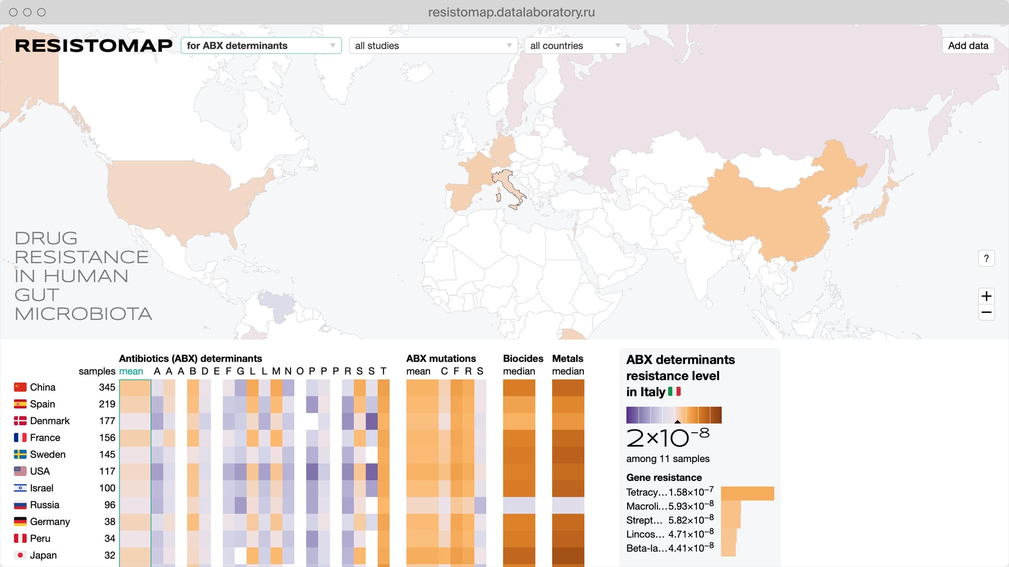Click the RESISTOMAP logo
Screen dimensions: 1009x567
(94, 46)
